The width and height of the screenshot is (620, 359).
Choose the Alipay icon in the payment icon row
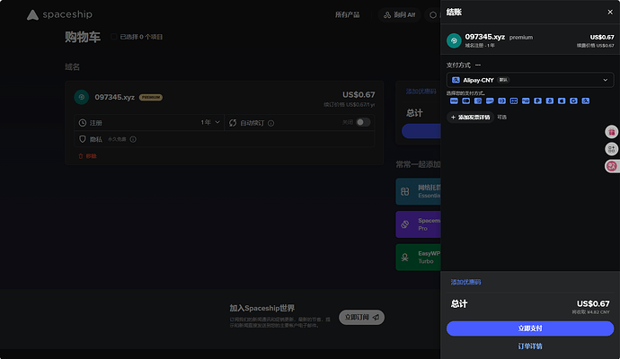point(586,101)
